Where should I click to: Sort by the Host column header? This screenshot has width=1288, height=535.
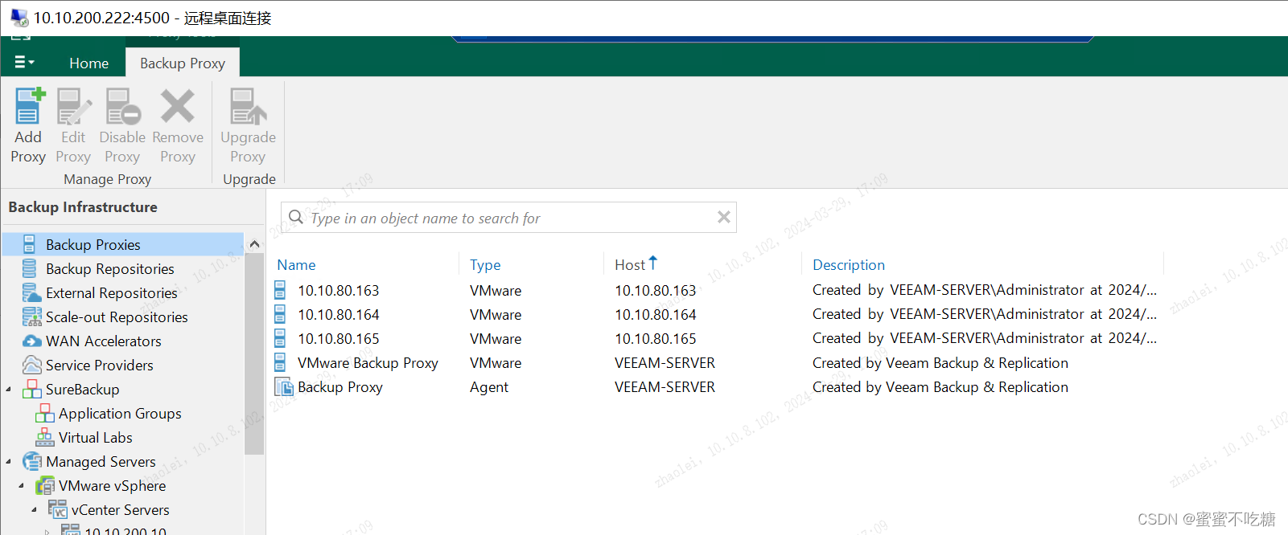(630, 265)
